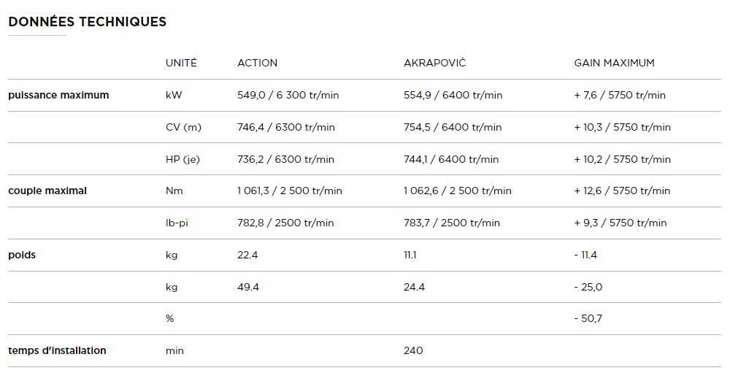Viewport: 738px width, 373px height.
Task: Click the poids row label
Action: [x=22, y=255]
